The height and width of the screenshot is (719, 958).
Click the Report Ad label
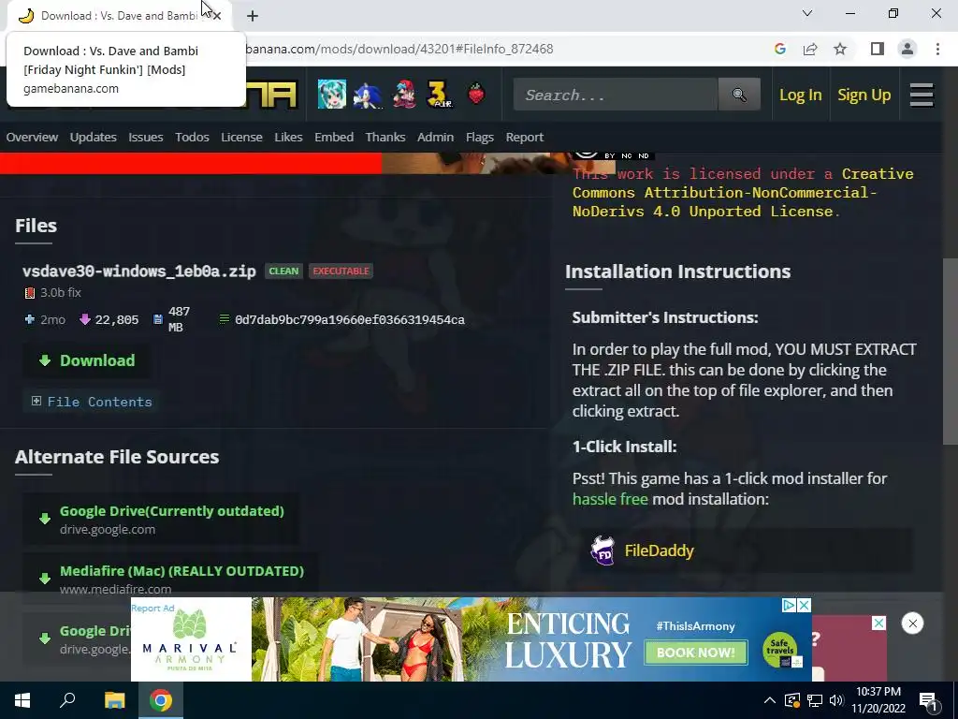click(152, 608)
